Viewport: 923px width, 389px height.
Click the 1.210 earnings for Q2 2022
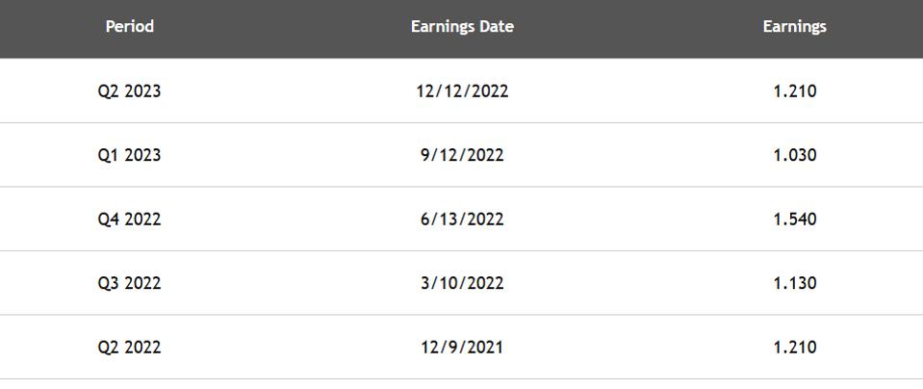coord(795,348)
